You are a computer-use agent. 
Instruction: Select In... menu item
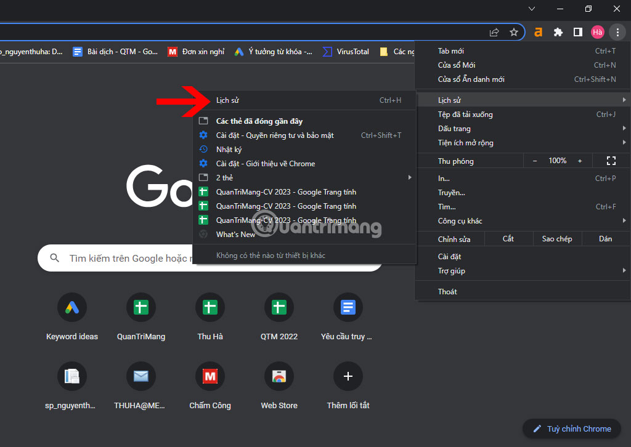click(523, 179)
